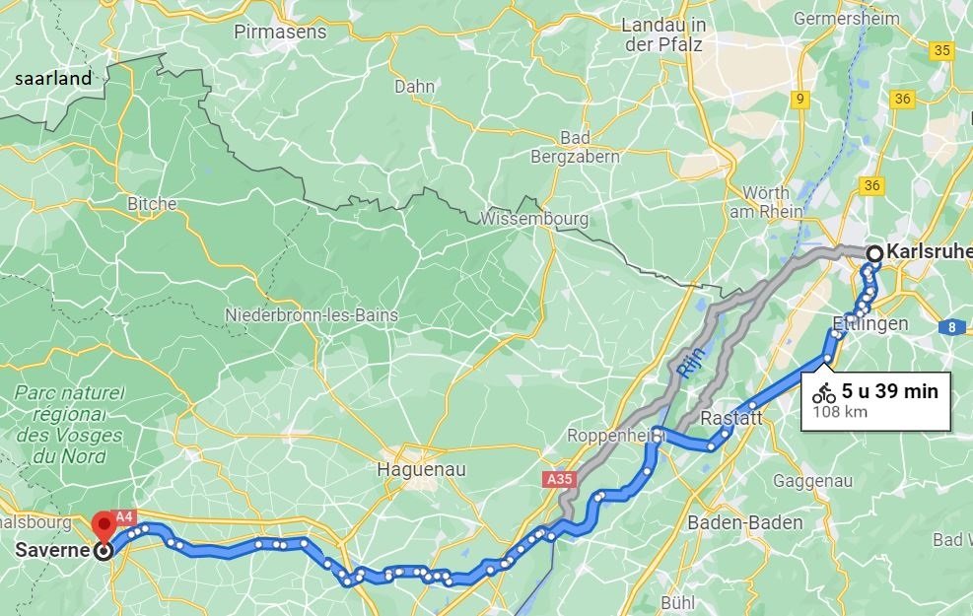Screen dimensions: 973x616
Task: Click the Karlsruhe origin circle marker
Action: click(875, 253)
